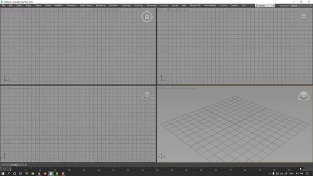Image resolution: width=313 pixels, height=176 pixels.
Task: Open the Civil View menu
Action: point(113,5)
